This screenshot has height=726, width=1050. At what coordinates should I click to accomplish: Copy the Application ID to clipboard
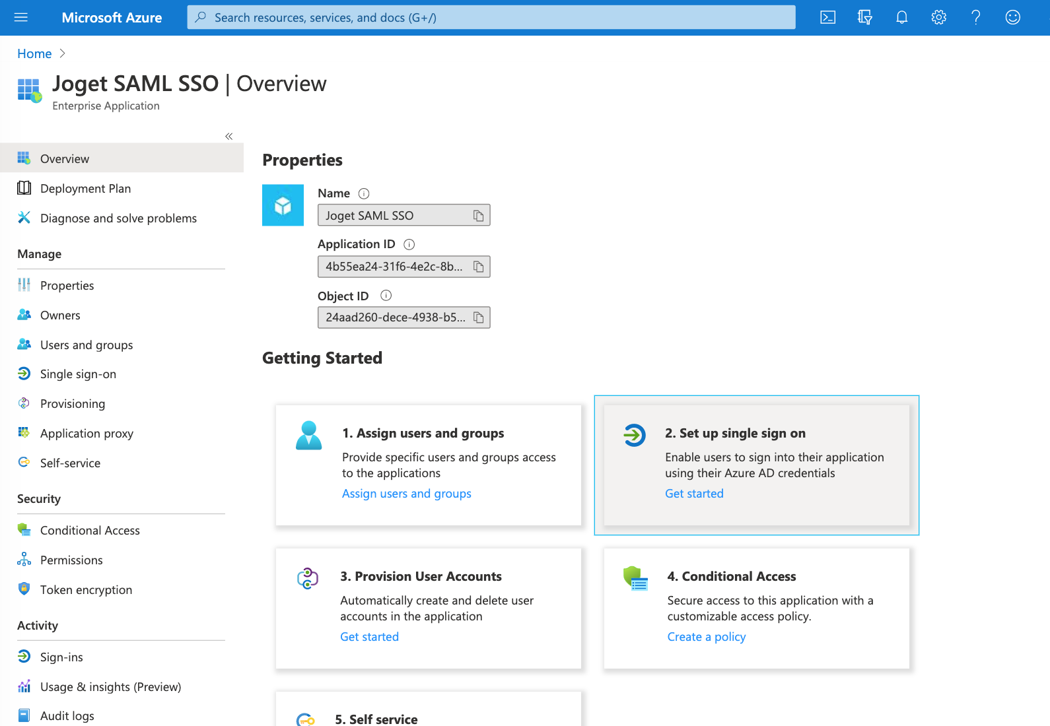tap(479, 267)
